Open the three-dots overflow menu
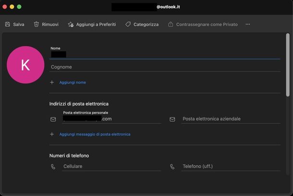 pyautogui.click(x=248, y=24)
